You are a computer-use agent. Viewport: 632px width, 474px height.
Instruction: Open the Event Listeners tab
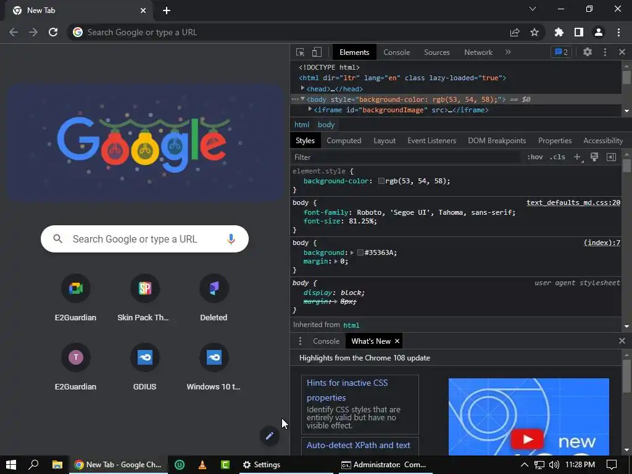[431, 141]
